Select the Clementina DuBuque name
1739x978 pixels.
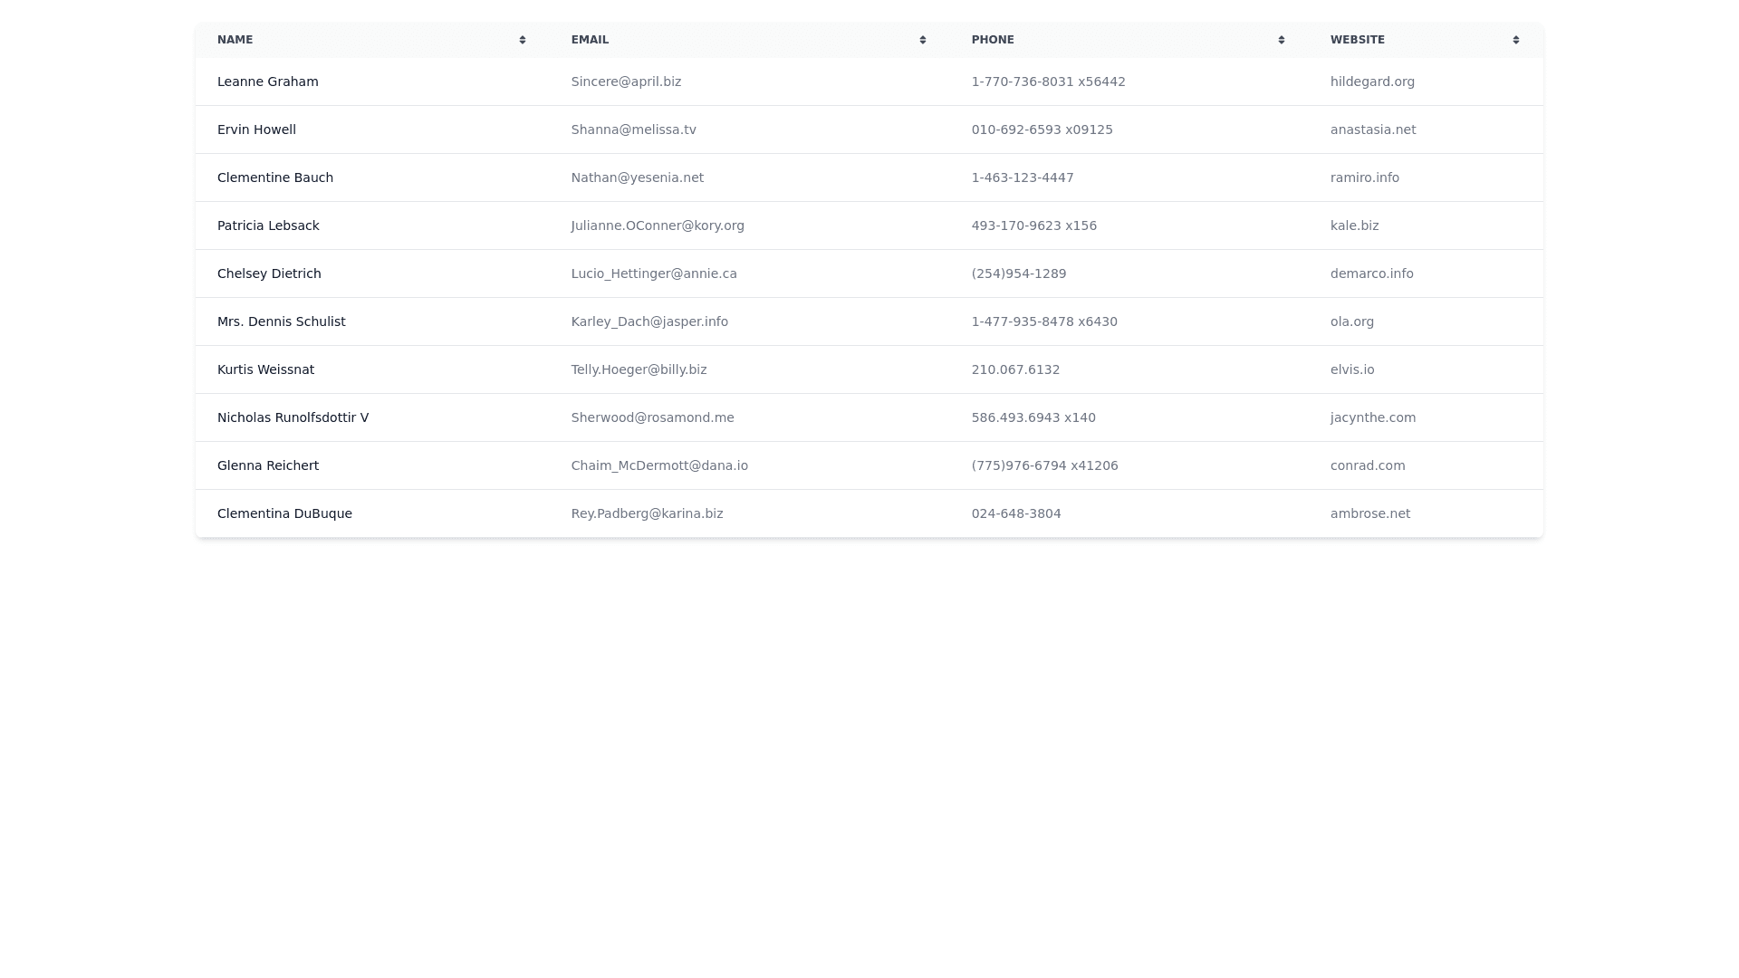pyautogui.click(x=284, y=513)
